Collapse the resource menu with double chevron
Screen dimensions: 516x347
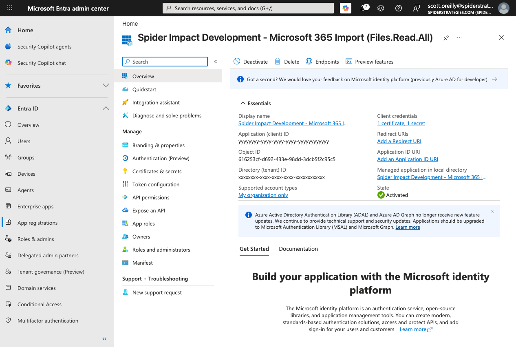216,62
